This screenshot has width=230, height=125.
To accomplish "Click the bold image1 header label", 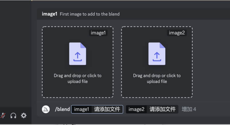I will click(x=49, y=14).
